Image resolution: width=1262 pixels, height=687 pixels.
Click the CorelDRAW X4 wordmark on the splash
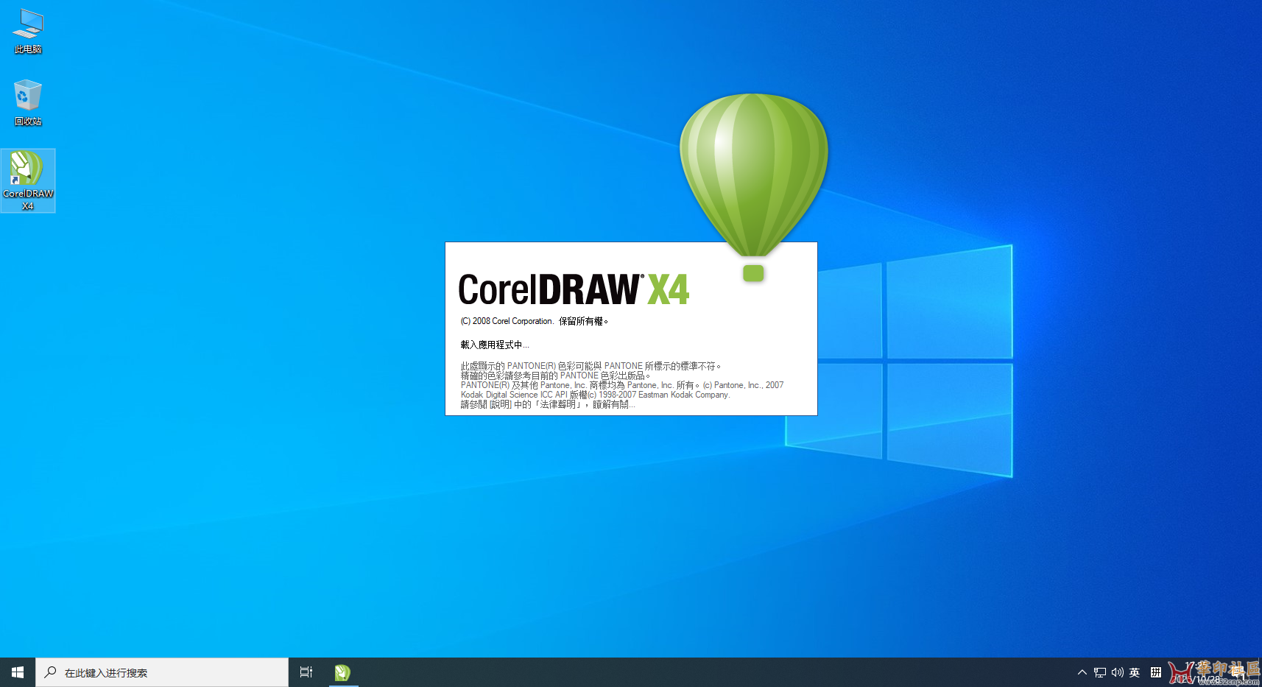point(573,289)
